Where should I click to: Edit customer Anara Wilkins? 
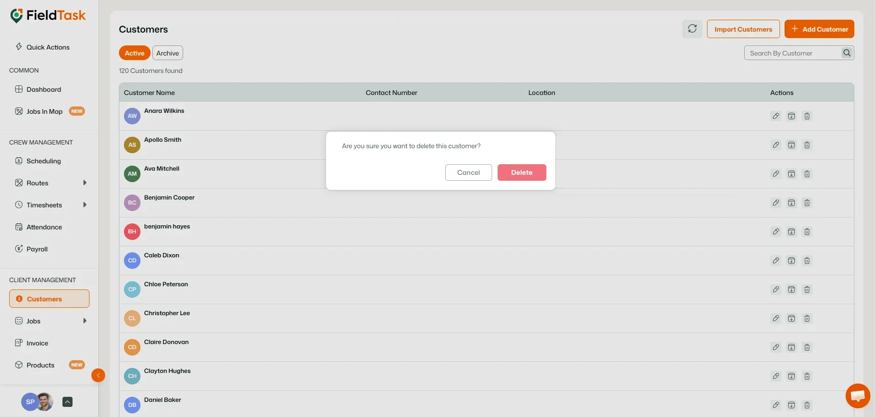coord(776,116)
